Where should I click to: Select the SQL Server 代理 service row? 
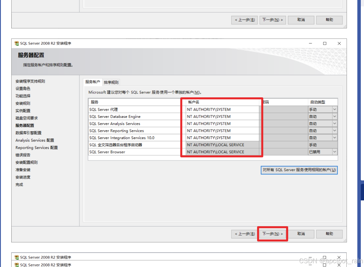pos(137,109)
